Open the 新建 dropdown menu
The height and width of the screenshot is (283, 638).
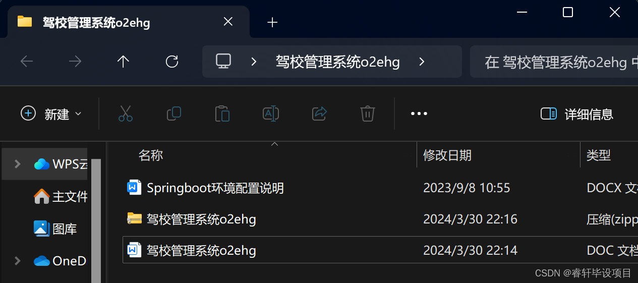51,114
